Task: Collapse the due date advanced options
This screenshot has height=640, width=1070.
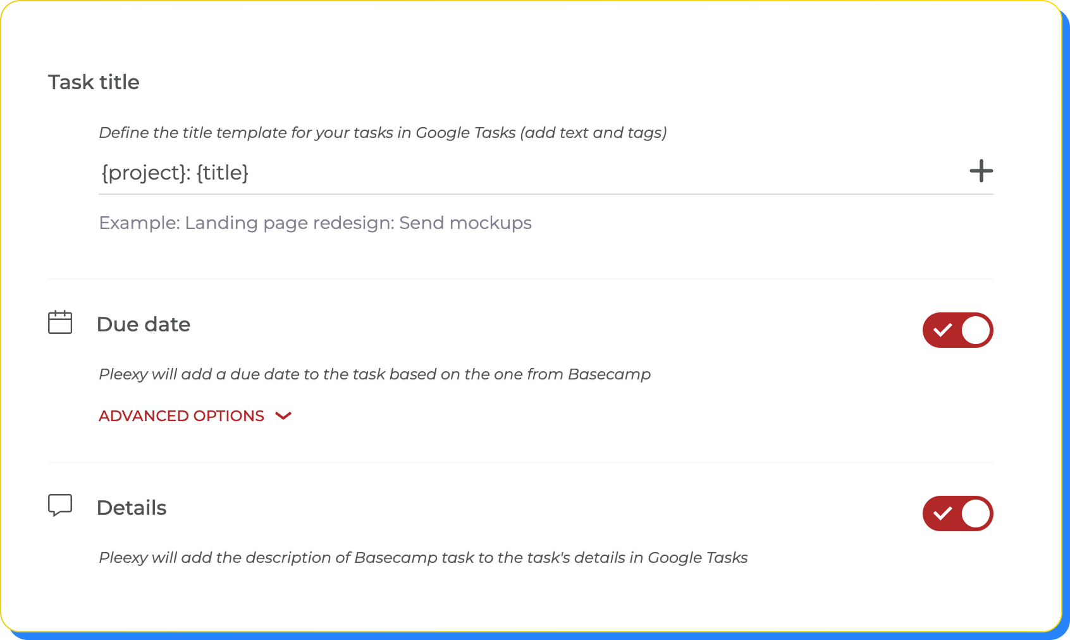Action: point(181,415)
